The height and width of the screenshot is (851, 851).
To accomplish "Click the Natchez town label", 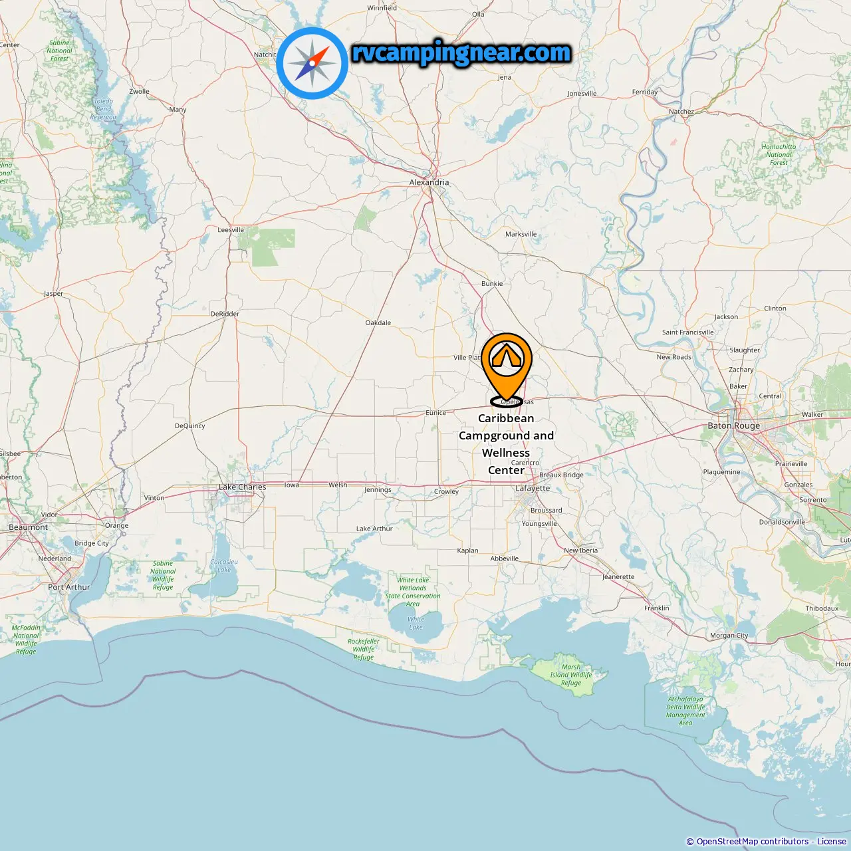I will pos(681,112).
